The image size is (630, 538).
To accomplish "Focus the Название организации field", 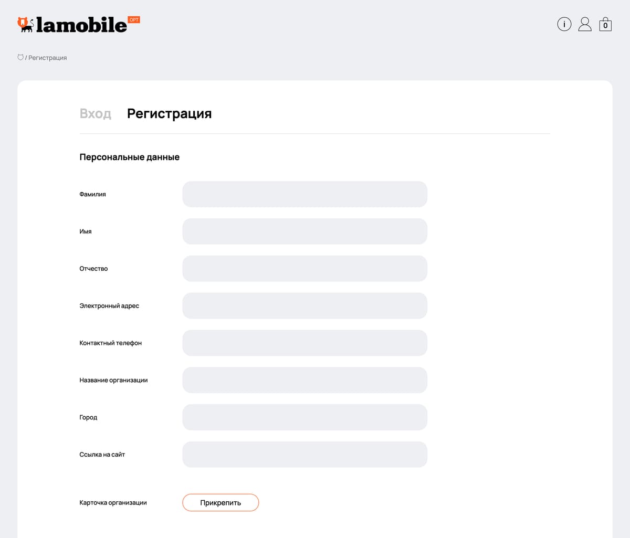I will tap(305, 381).
